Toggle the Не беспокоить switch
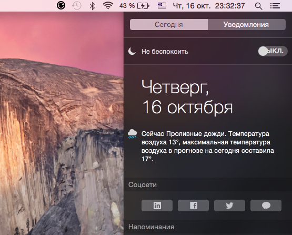 [x=273, y=51]
